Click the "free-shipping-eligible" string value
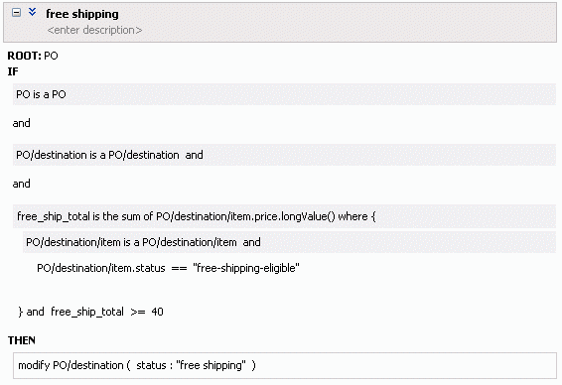Viewport: 562px width, 385px height. click(x=246, y=268)
